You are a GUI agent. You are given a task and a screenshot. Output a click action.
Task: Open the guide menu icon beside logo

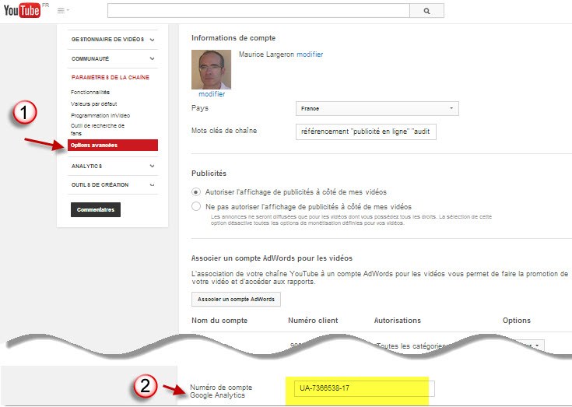click(63, 11)
